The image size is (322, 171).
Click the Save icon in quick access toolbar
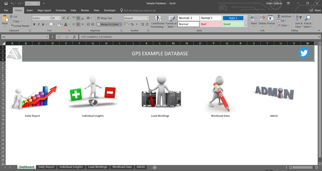point(6,3)
